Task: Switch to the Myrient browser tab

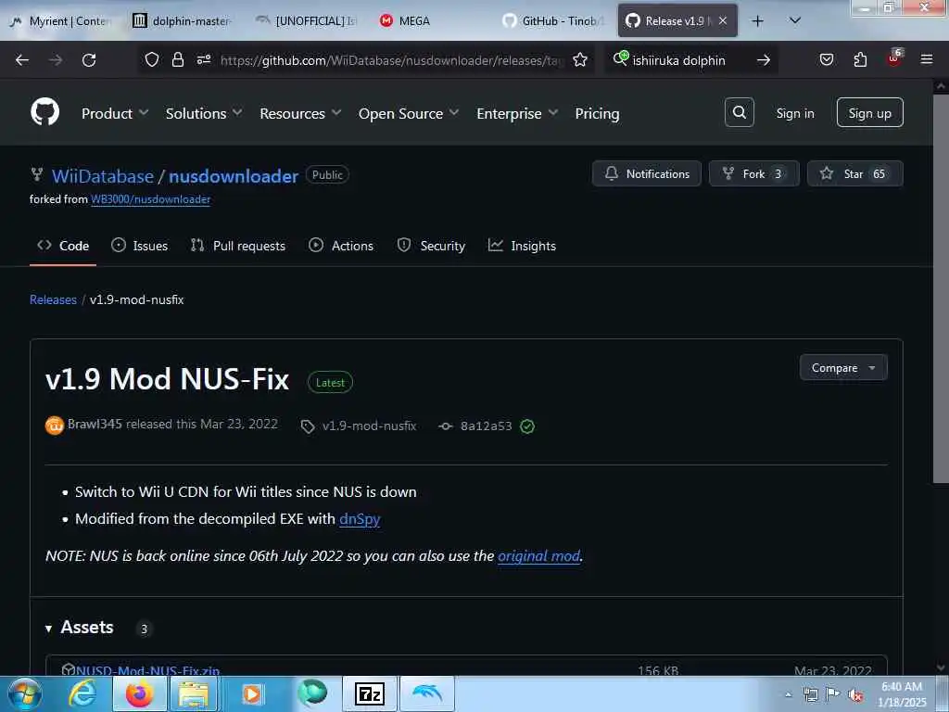Action: tap(60, 20)
